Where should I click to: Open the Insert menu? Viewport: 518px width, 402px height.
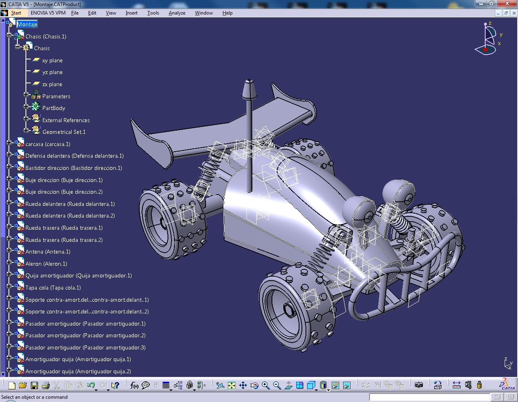(132, 13)
